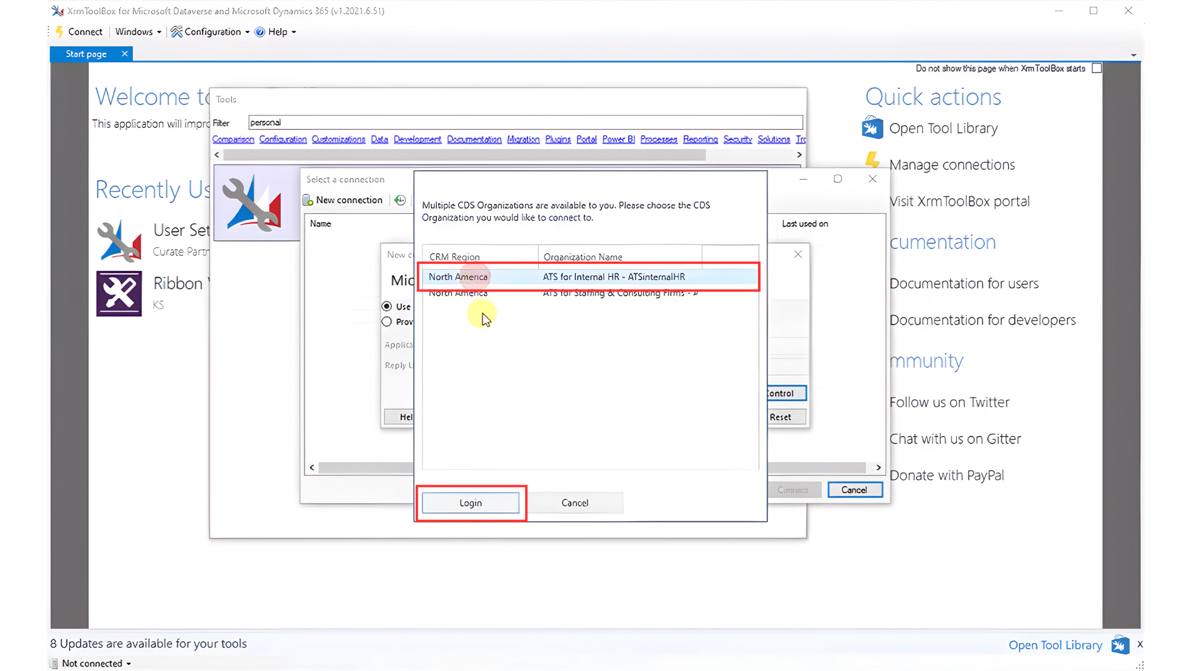The height and width of the screenshot is (671, 1193).
Task: Select the Plugins category link
Action: coord(558,139)
